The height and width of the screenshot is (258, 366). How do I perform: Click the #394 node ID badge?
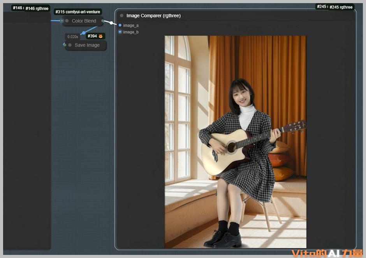[95, 36]
